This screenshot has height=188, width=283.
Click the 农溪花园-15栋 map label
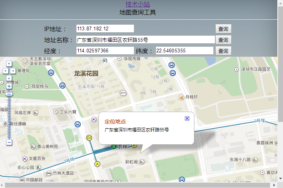tap(91, 87)
